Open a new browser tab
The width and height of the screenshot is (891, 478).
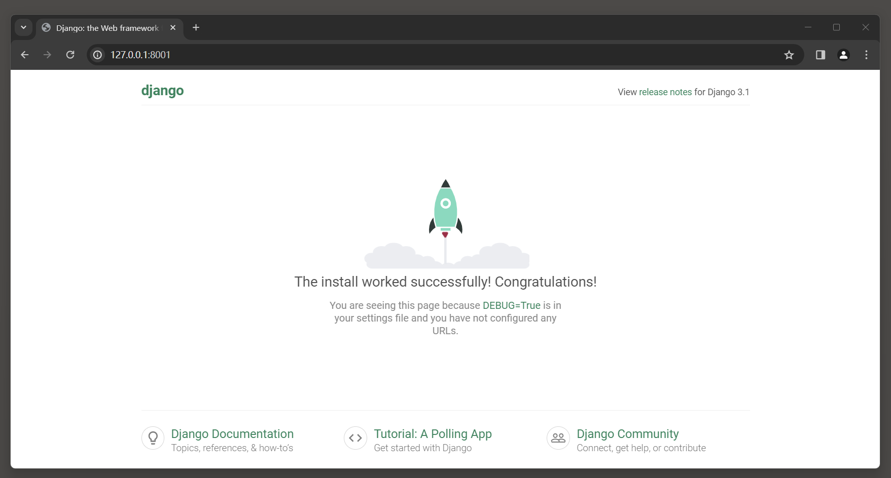click(x=196, y=27)
